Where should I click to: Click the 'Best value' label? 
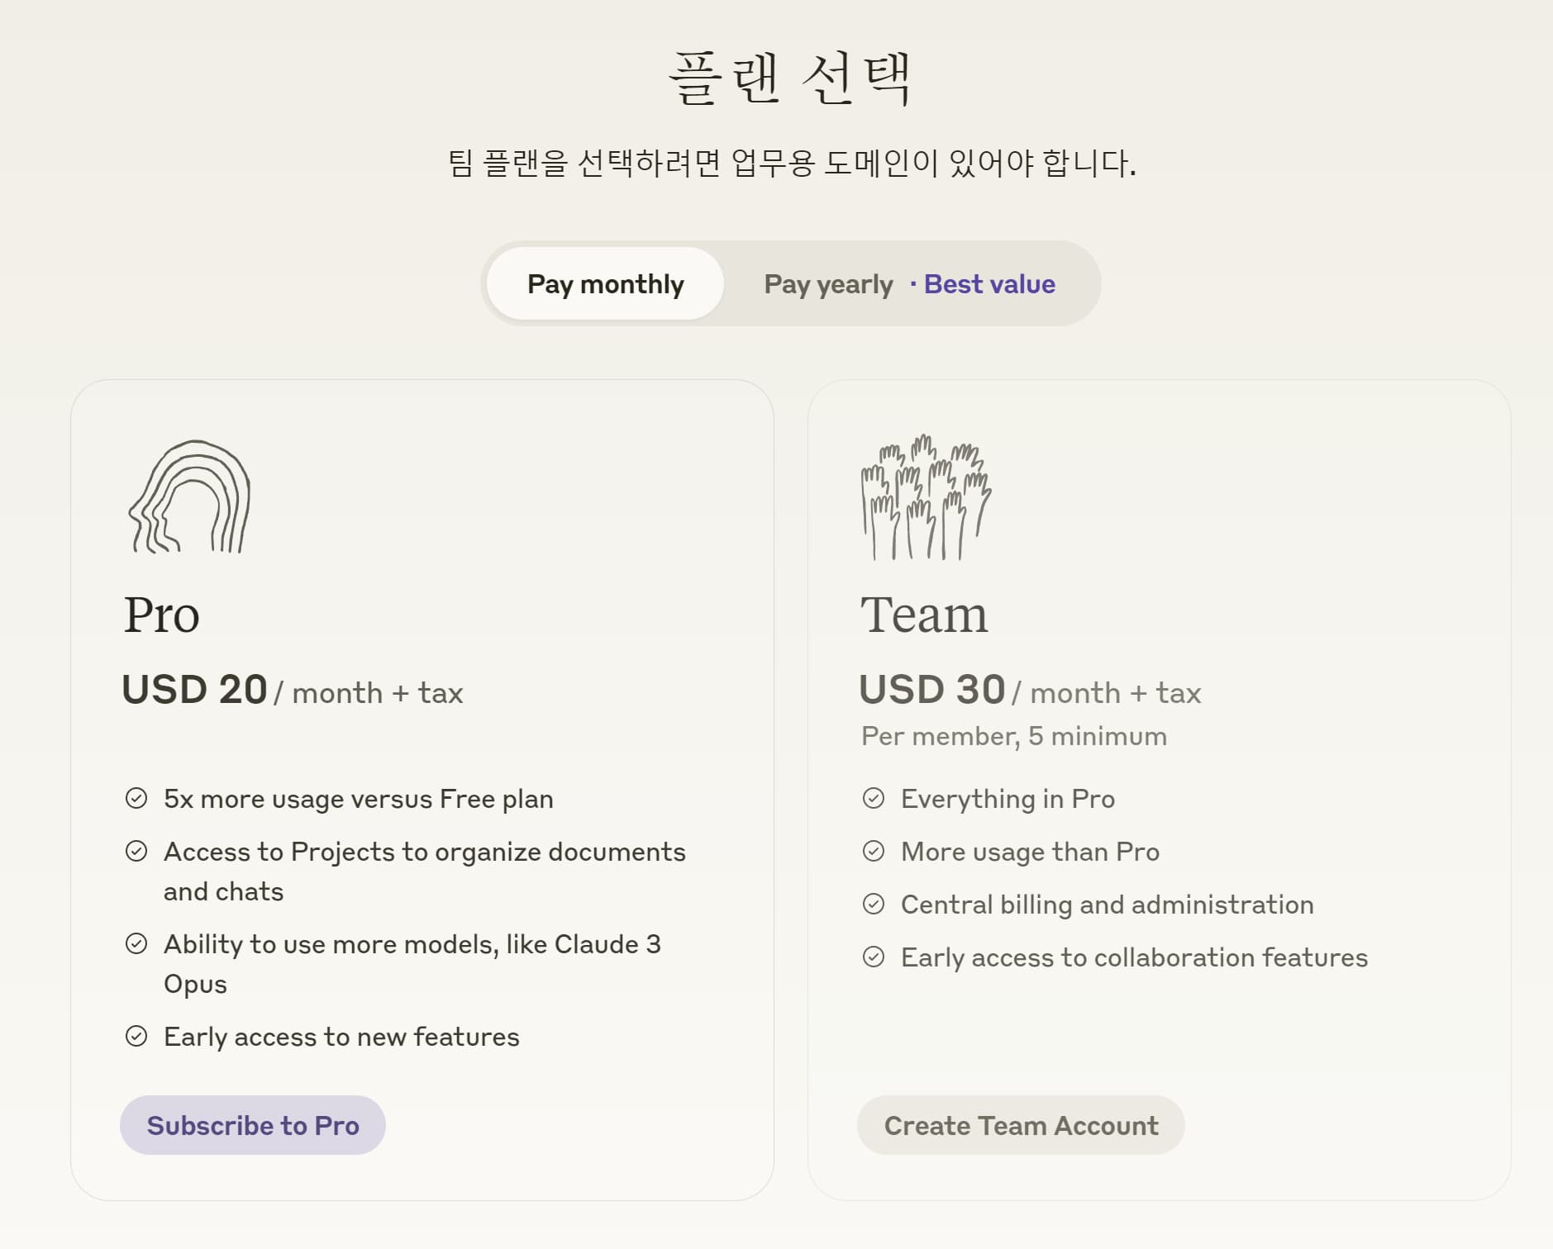[988, 283]
